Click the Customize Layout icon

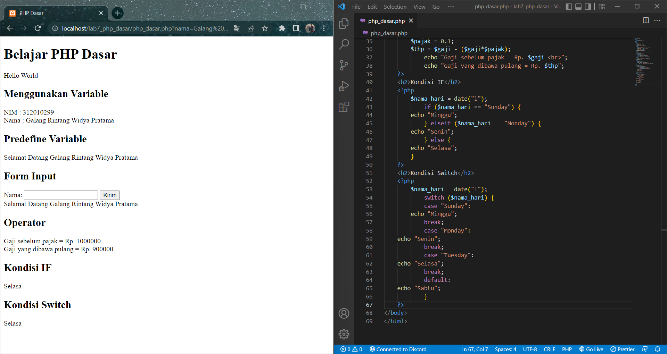click(x=602, y=7)
